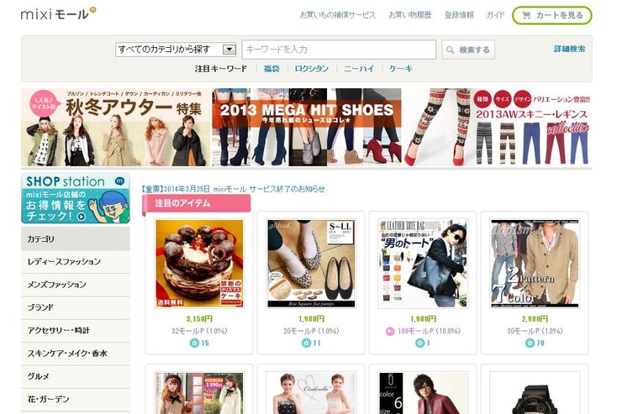Select ブランド category

76,308
